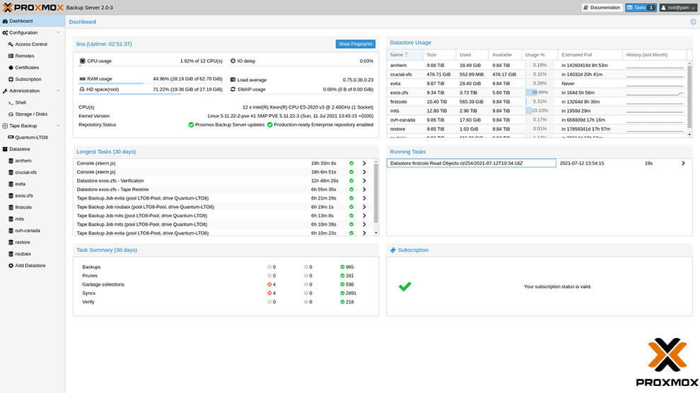Open details arrow for exos-zfs Verification task
The width and height of the screenshot is (700, 393).
[x=364, y=181]
